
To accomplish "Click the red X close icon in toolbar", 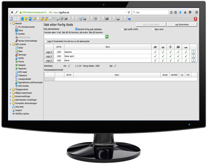I will pos(195,19).
